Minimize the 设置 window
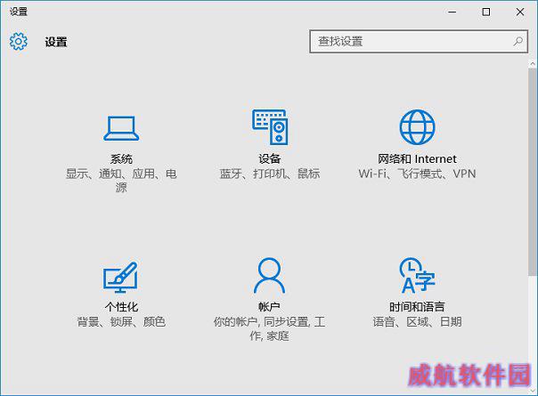Viewport: 538px width, 396px height. pos(452,12)
